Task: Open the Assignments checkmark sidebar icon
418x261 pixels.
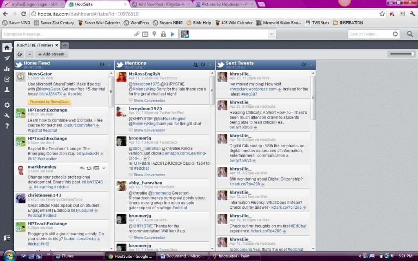Action: [7, 79]
